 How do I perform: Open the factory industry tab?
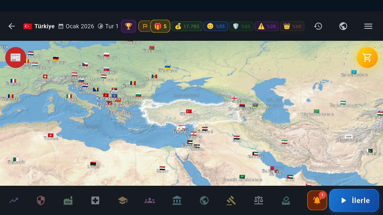[x=68, y=200]
